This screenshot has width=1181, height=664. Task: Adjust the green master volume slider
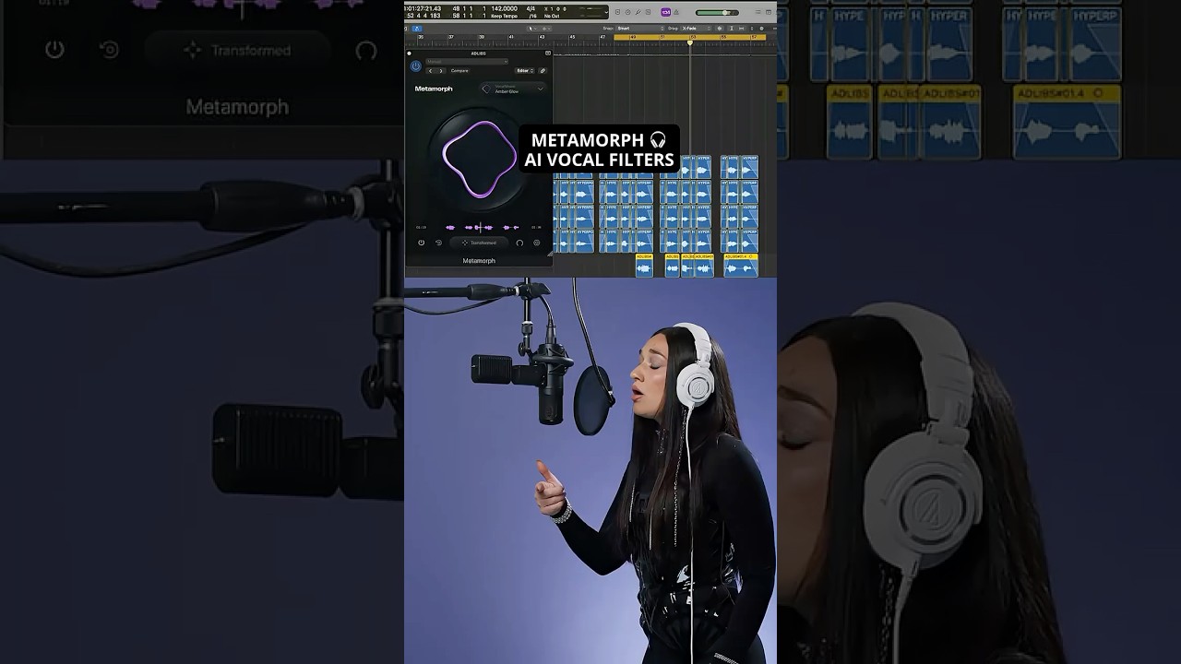click(x=717, y=13)
